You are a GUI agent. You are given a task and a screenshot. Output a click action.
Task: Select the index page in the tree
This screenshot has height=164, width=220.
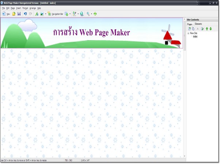tap(195, 37)
